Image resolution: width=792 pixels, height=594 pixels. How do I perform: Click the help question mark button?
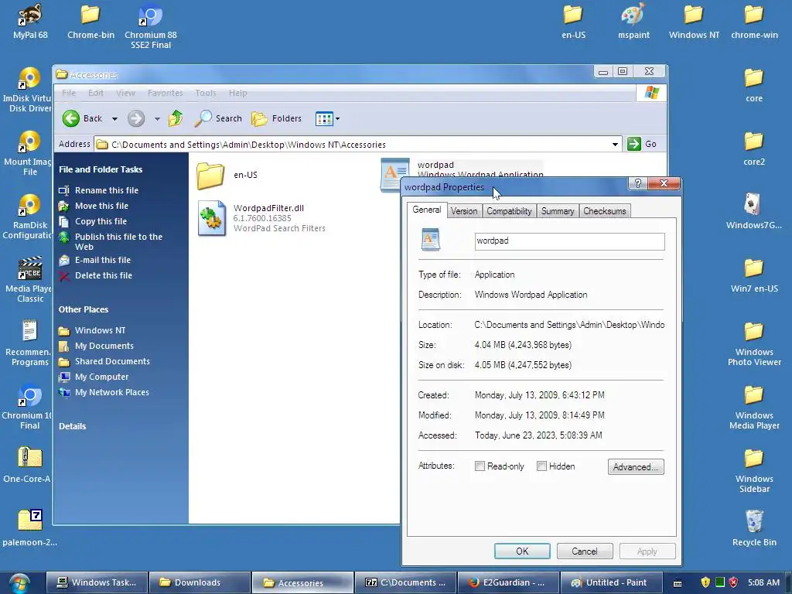[637, 183]
